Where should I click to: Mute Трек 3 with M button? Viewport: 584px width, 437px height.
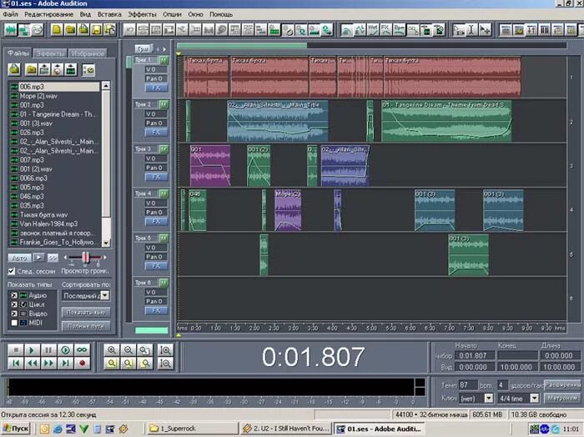(164, 149)
